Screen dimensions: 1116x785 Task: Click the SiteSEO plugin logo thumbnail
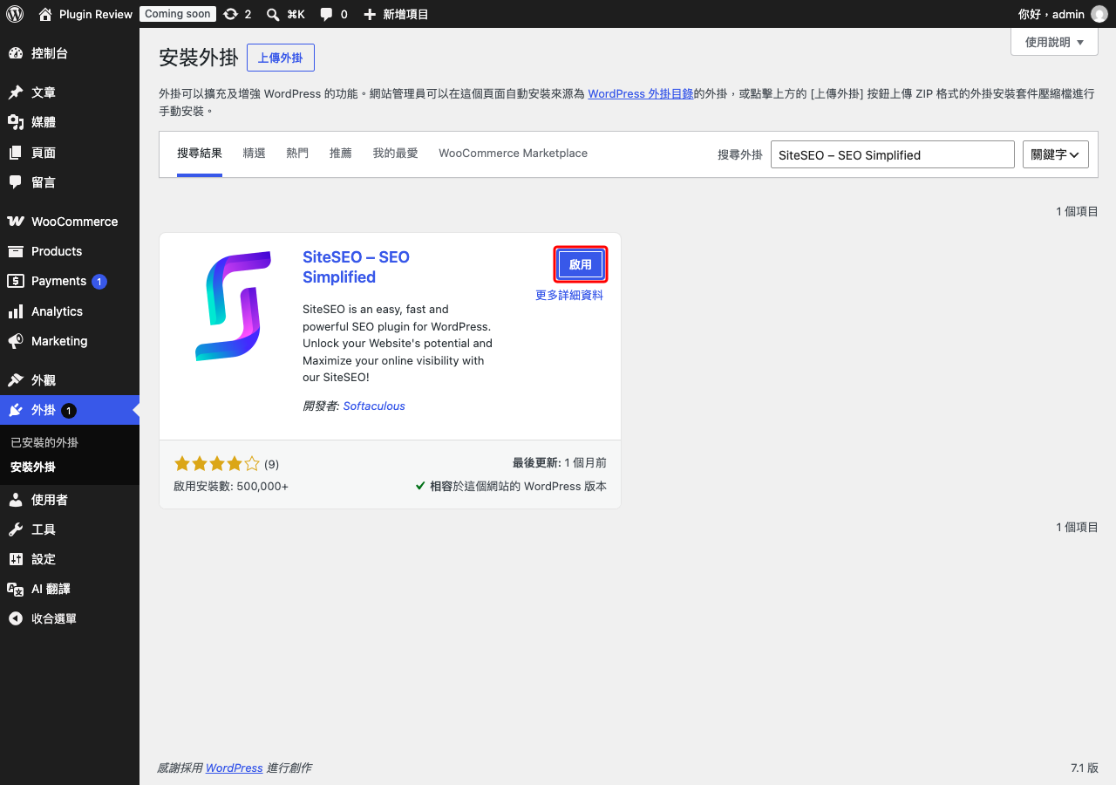(231, 304)
